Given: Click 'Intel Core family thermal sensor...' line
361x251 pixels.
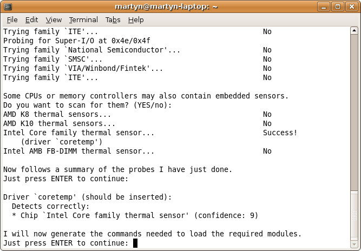Looking at the screenshot, I should pyautogui.click(x=78, y=133).
